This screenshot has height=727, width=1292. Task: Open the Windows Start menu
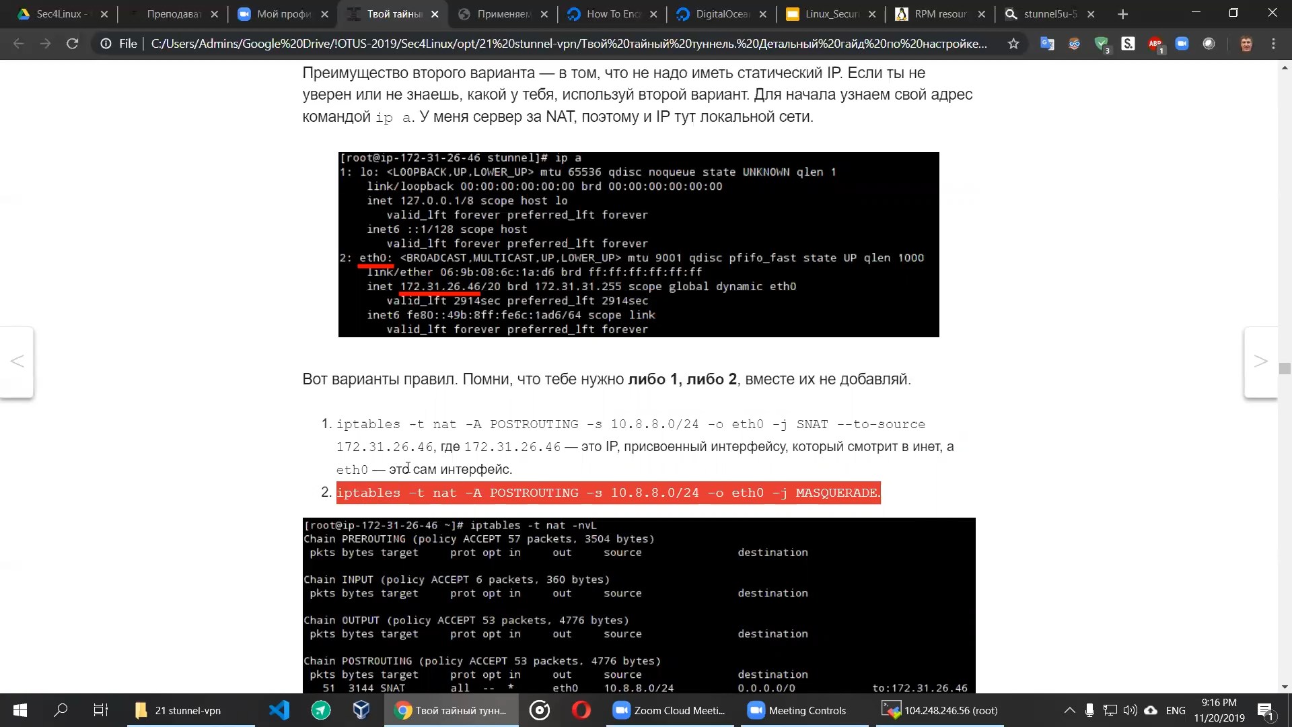[20, 710]
